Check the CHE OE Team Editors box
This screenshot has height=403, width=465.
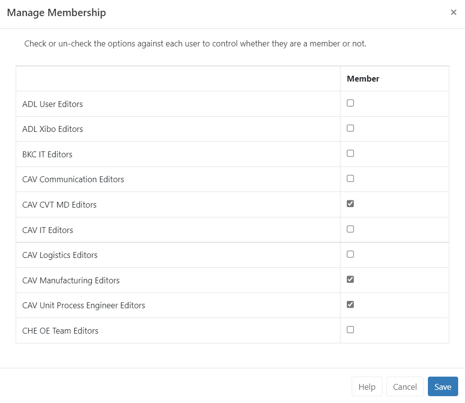(350, 330)
